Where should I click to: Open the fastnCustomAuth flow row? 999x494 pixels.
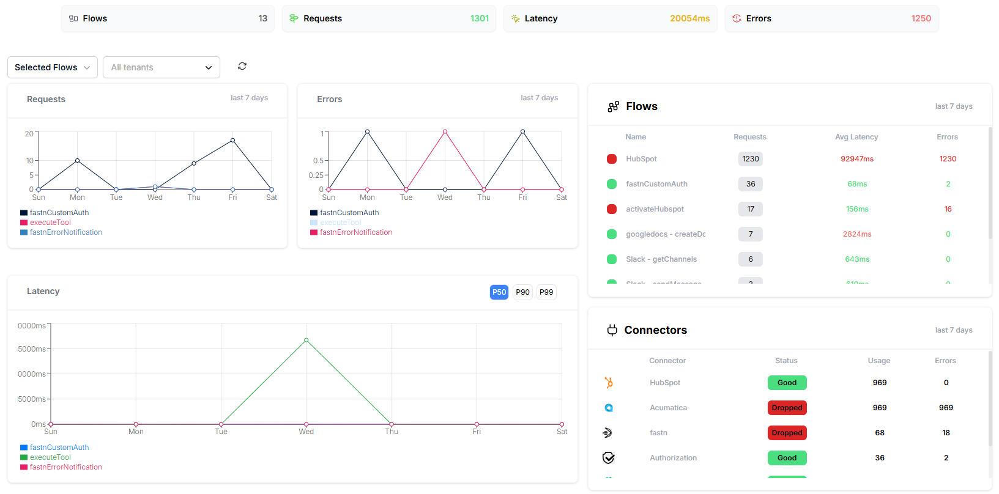pyautogui.click(x=788, y=184)
